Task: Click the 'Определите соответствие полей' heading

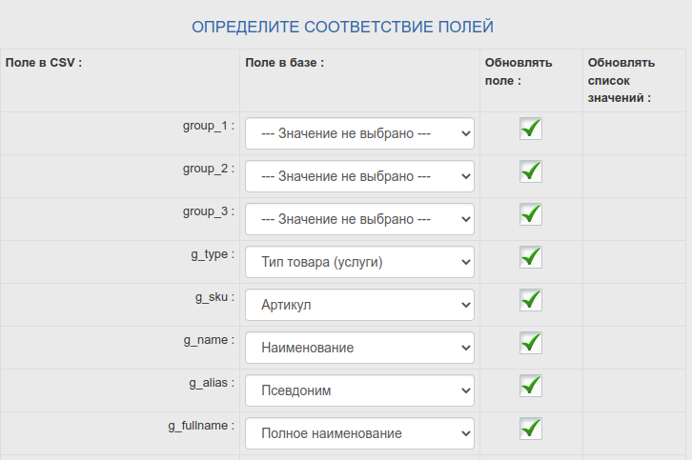Action: coord(343,26)
